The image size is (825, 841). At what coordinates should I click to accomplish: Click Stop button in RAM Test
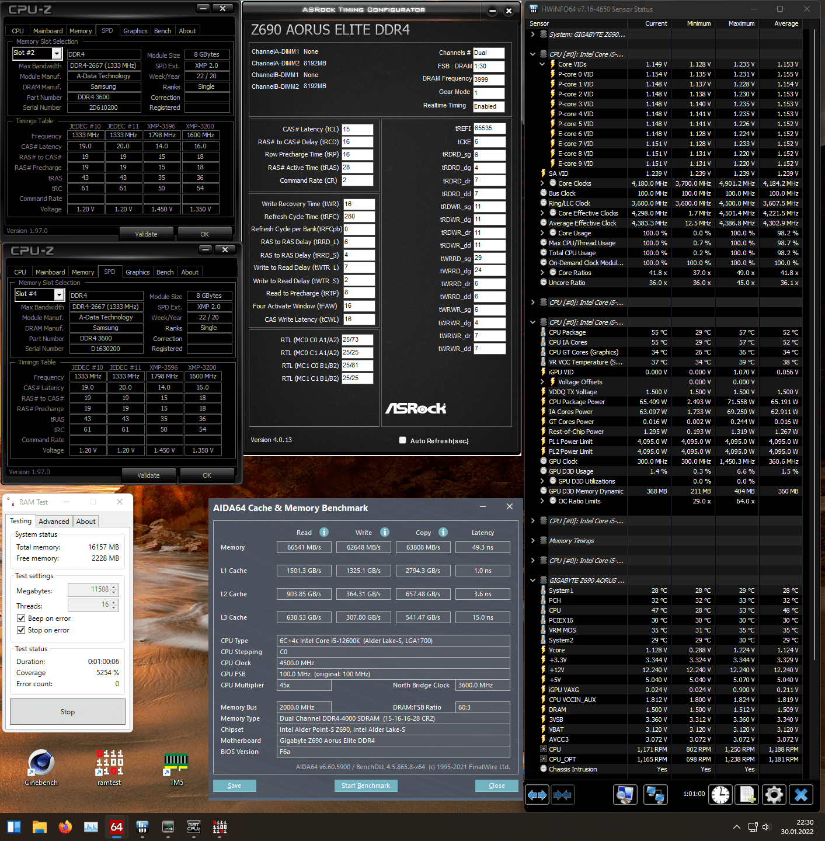coord(68,712)
